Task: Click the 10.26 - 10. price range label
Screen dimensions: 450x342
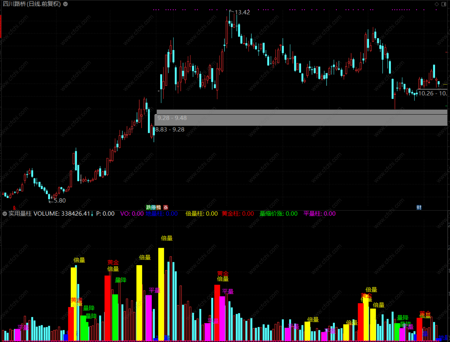Action: point(433,93)
